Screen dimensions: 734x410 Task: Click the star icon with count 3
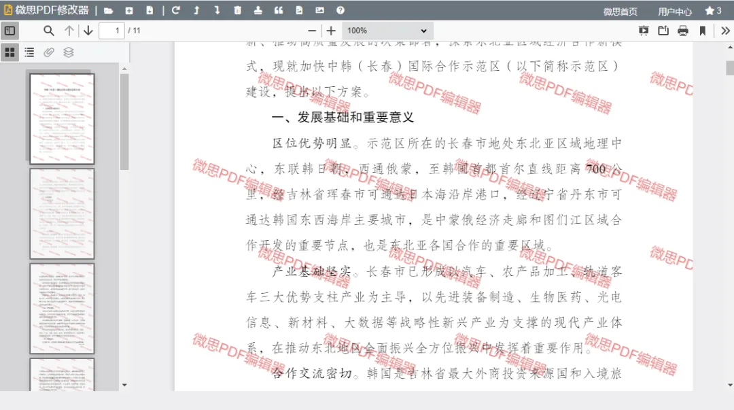point(714,10)
